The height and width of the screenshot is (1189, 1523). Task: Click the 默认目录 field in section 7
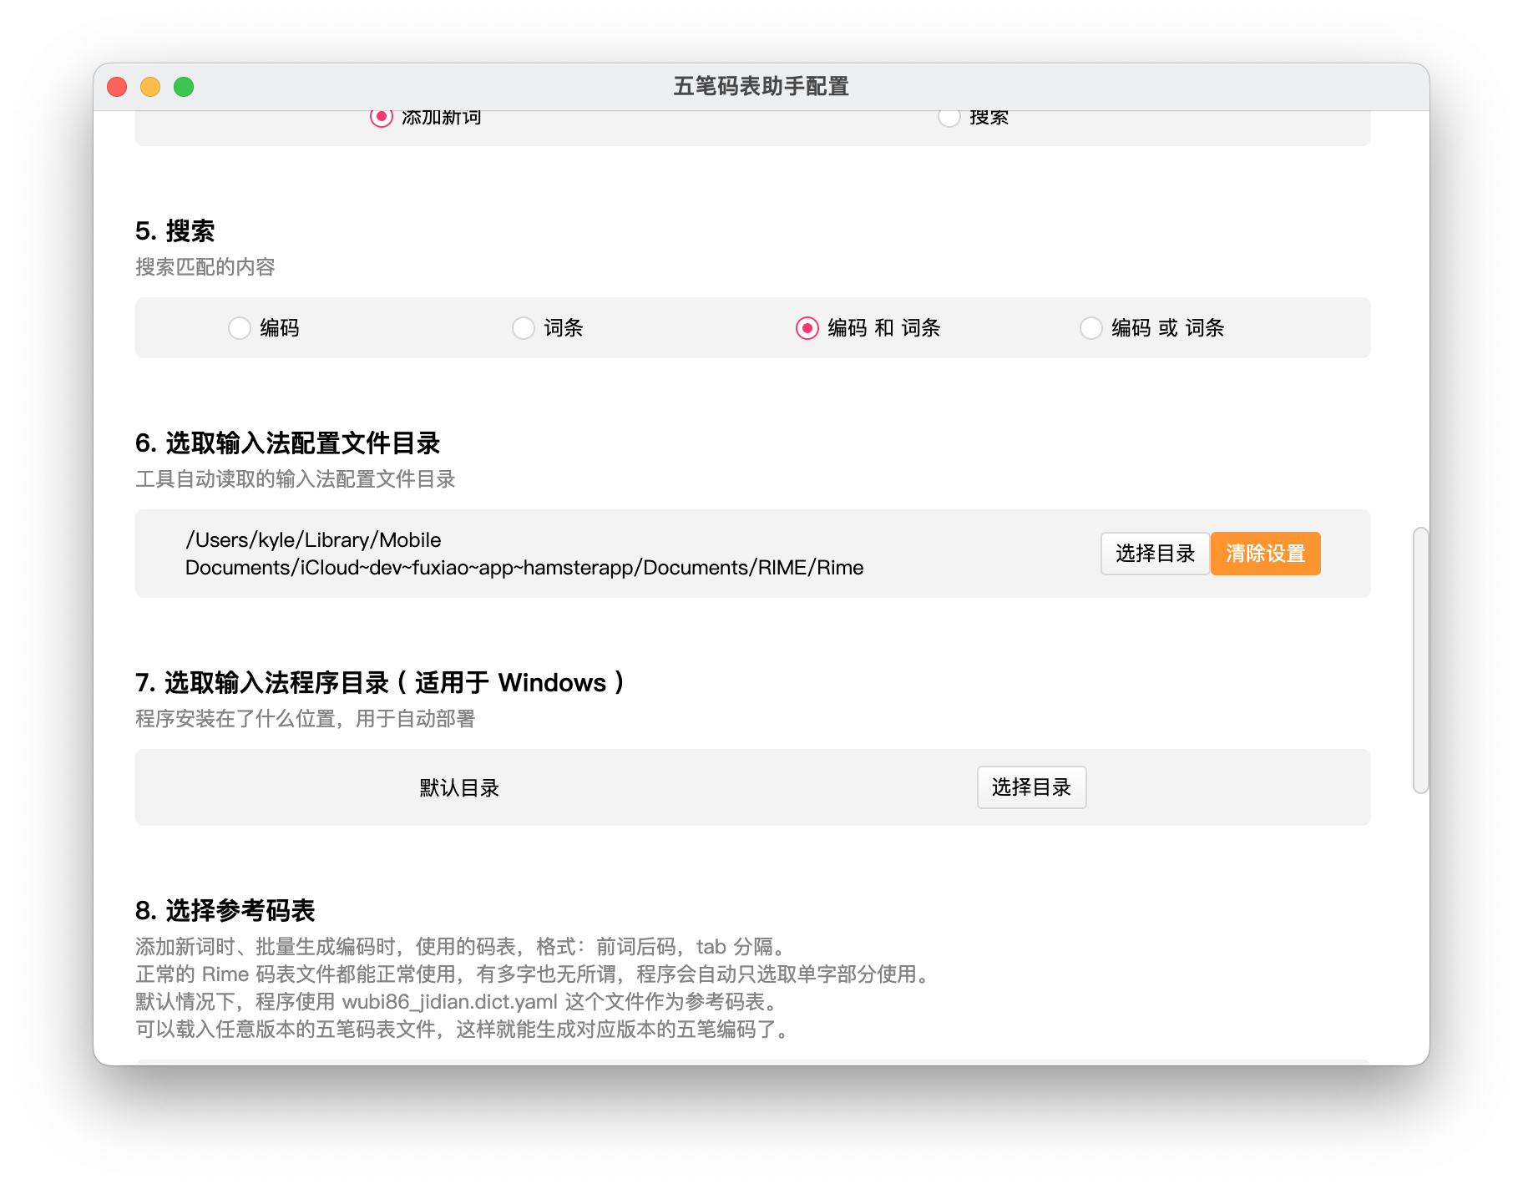(x=458, y=787)
